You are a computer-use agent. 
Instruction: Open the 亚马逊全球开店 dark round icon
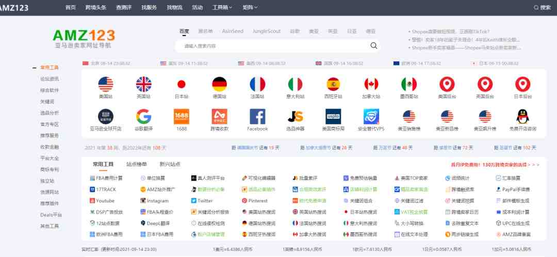click(x=106, y=116)
